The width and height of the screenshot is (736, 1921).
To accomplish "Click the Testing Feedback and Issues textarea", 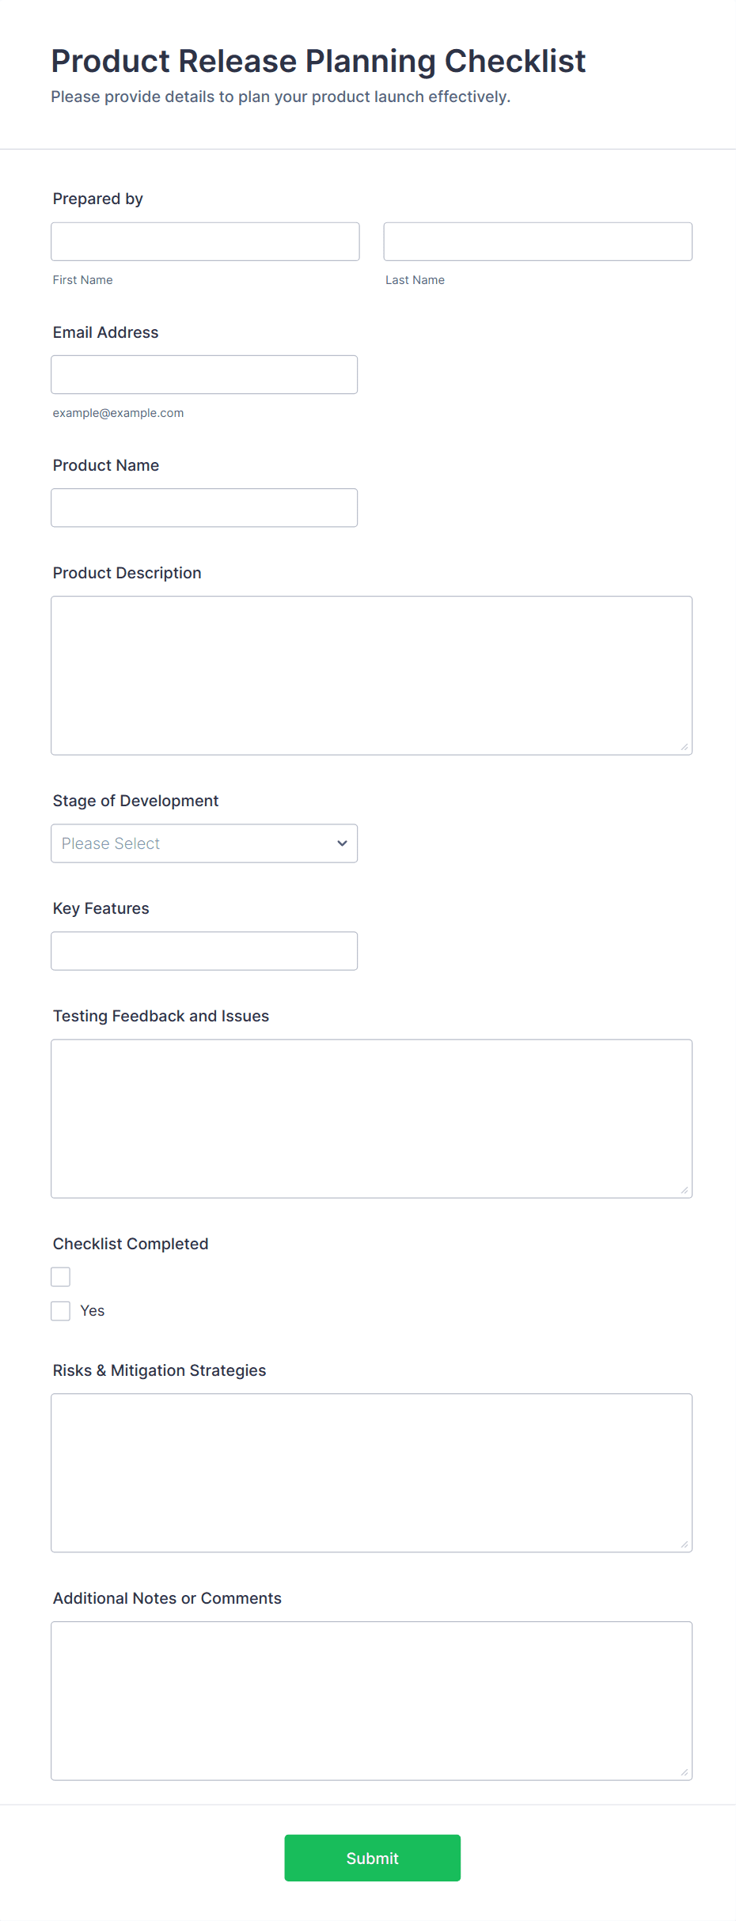I will (371, 1118).
